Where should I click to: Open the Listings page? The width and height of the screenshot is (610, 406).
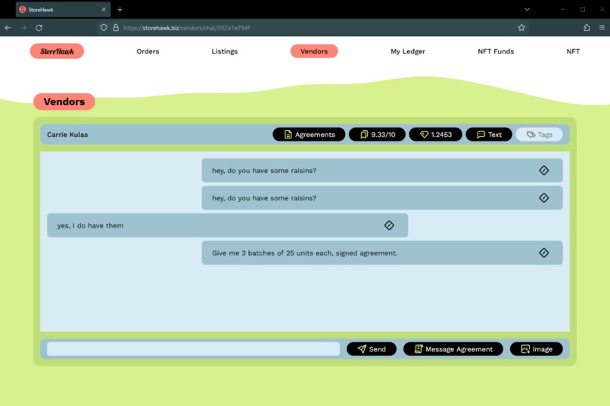pos(225,51)
